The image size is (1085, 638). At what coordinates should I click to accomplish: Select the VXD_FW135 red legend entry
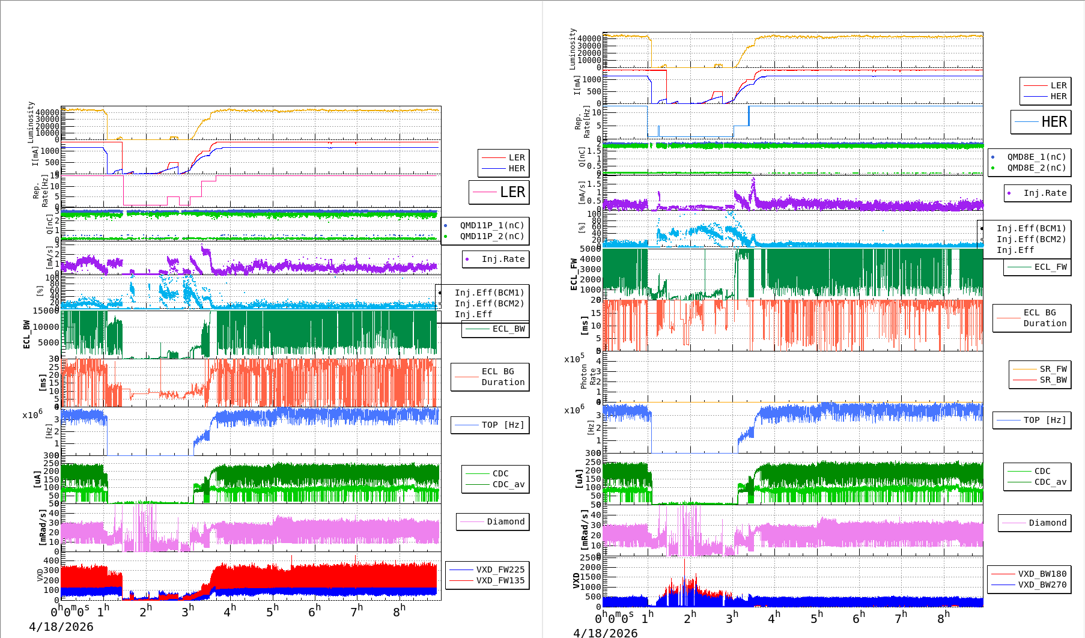tap(487, 580)
